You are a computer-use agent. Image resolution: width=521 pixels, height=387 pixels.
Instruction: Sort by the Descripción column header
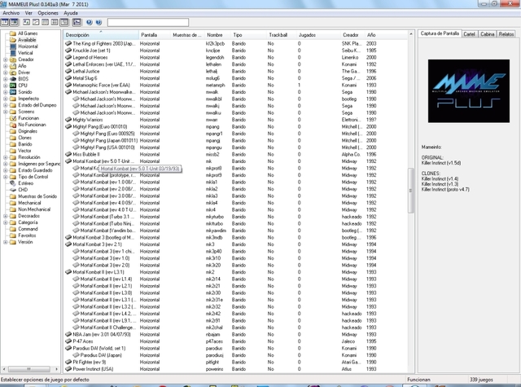point(101,34)
